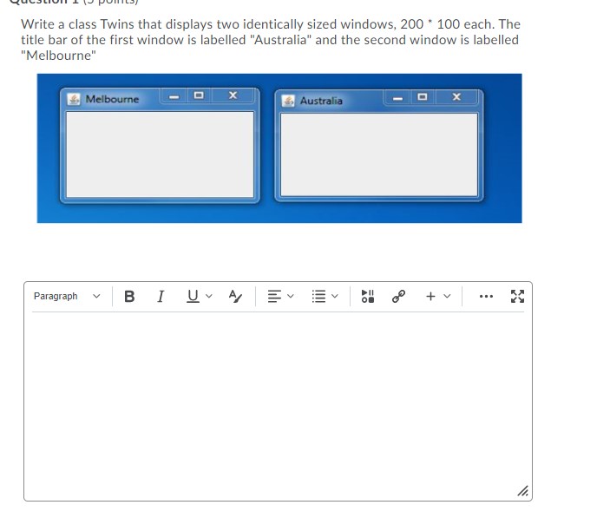
Task: Show more editor actions ellipsis
Action: [486, 297]
